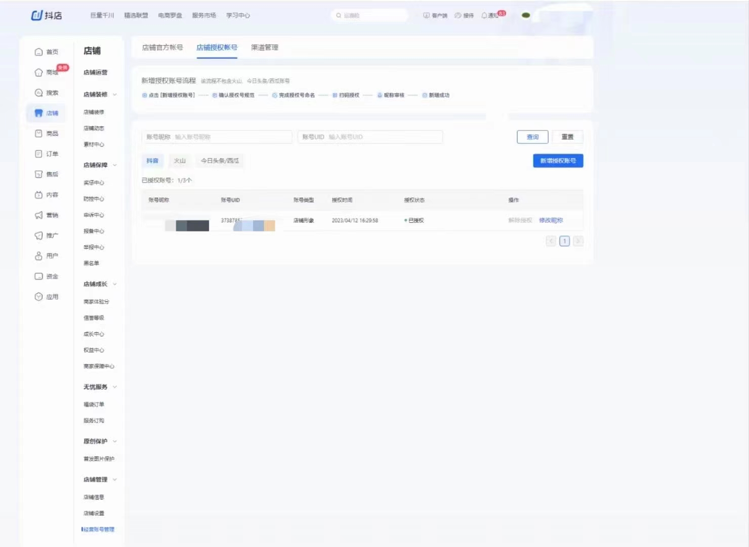
Task: Open the 内容 content icon in sidebar
Action: (x=38, y=195)
